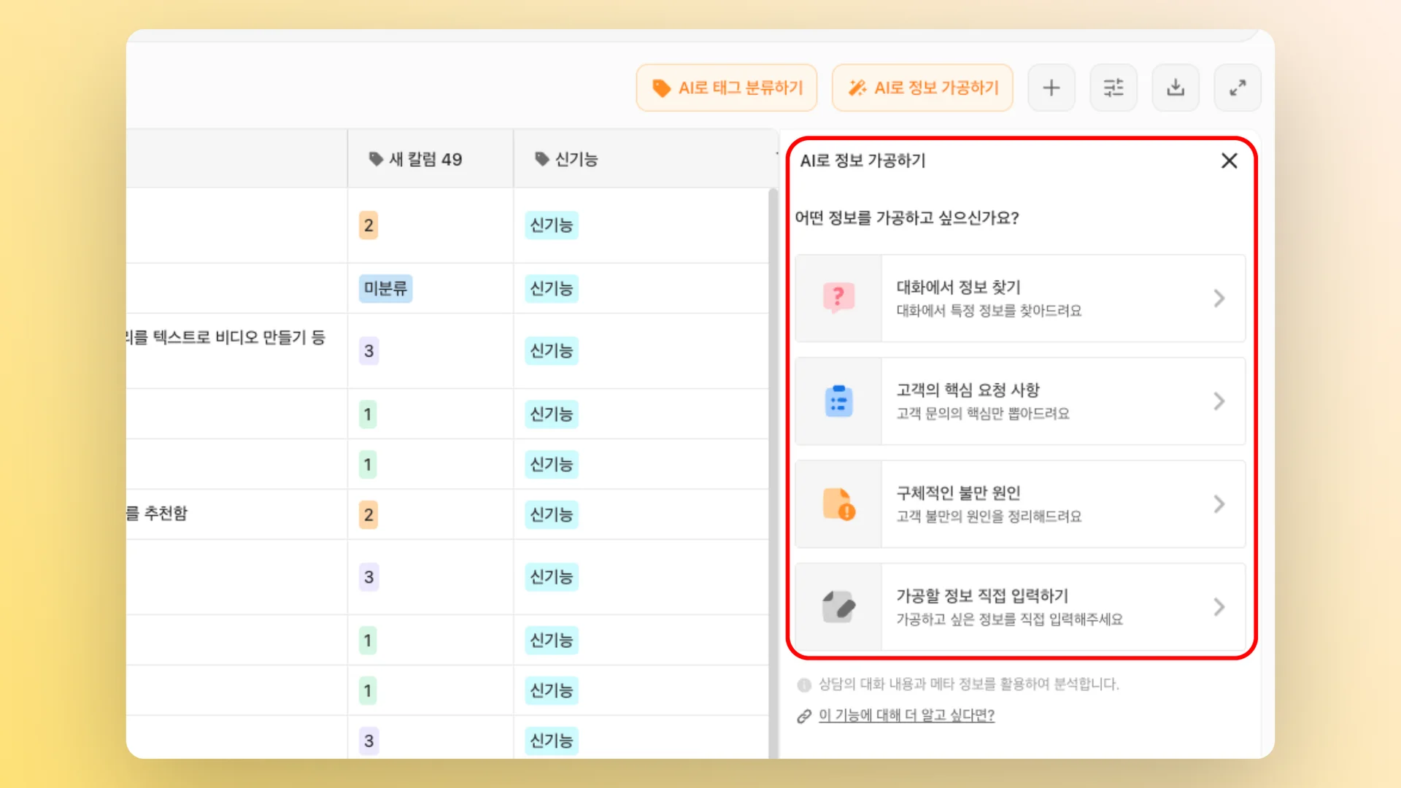Viewport: 1401px width, 788px height.
Task: Click the plus add column icon
Action: coord(1051,88)
